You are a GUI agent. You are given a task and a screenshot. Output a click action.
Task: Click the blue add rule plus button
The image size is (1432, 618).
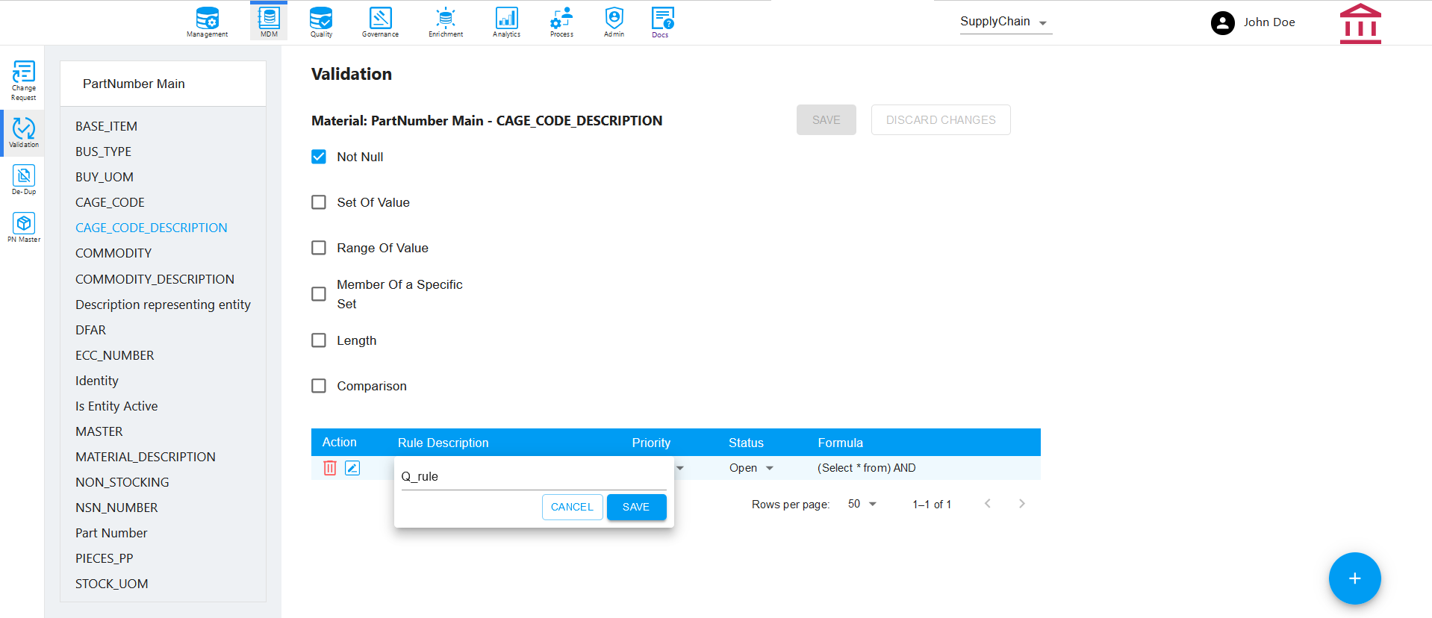pos(1354,578)
